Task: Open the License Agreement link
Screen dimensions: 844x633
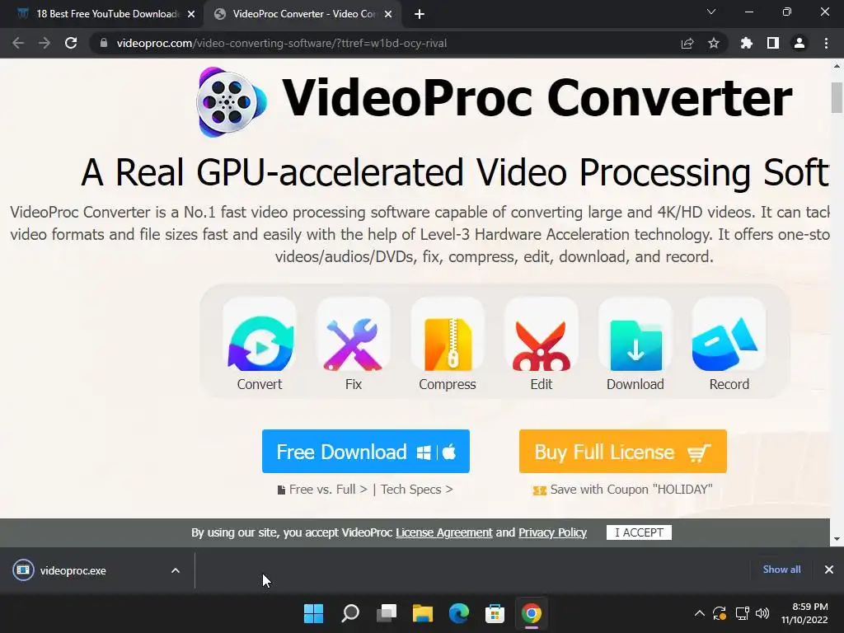Action: [444, 532]
